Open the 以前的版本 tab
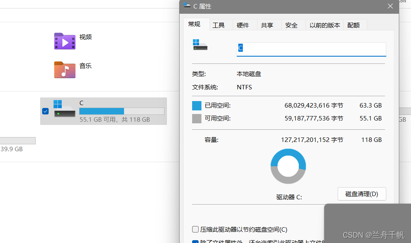Viewport: 411px width, 243px height. (x=325, y=25)
